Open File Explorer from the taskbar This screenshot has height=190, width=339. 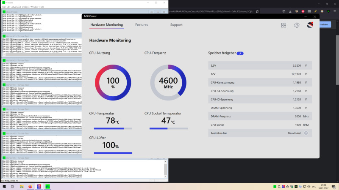[22, 187]
